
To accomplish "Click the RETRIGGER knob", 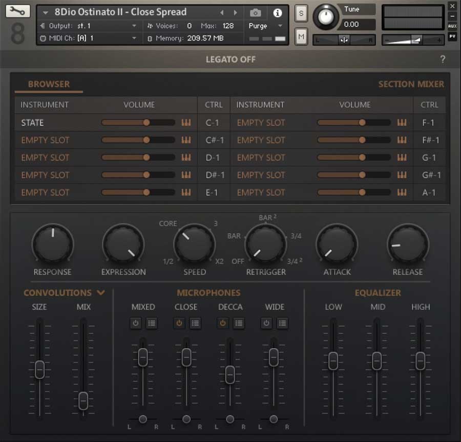I will tap(266, 244).
